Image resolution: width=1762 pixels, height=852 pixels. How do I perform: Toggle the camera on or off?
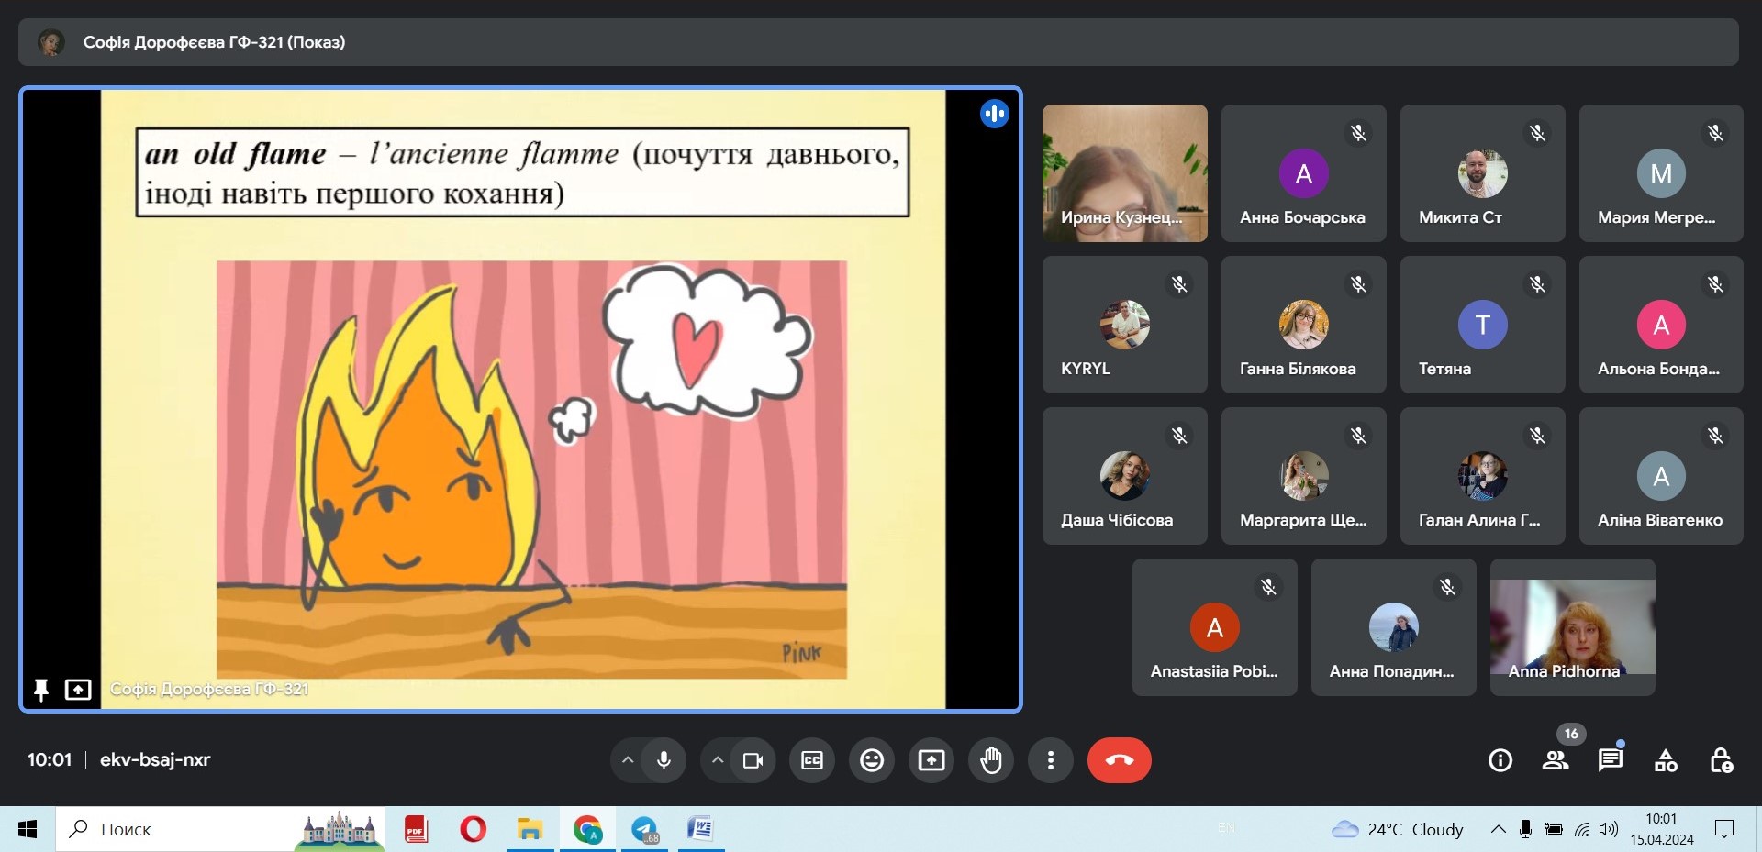point(753,760)
